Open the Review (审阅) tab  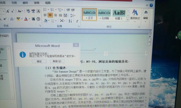pos(36,3)
